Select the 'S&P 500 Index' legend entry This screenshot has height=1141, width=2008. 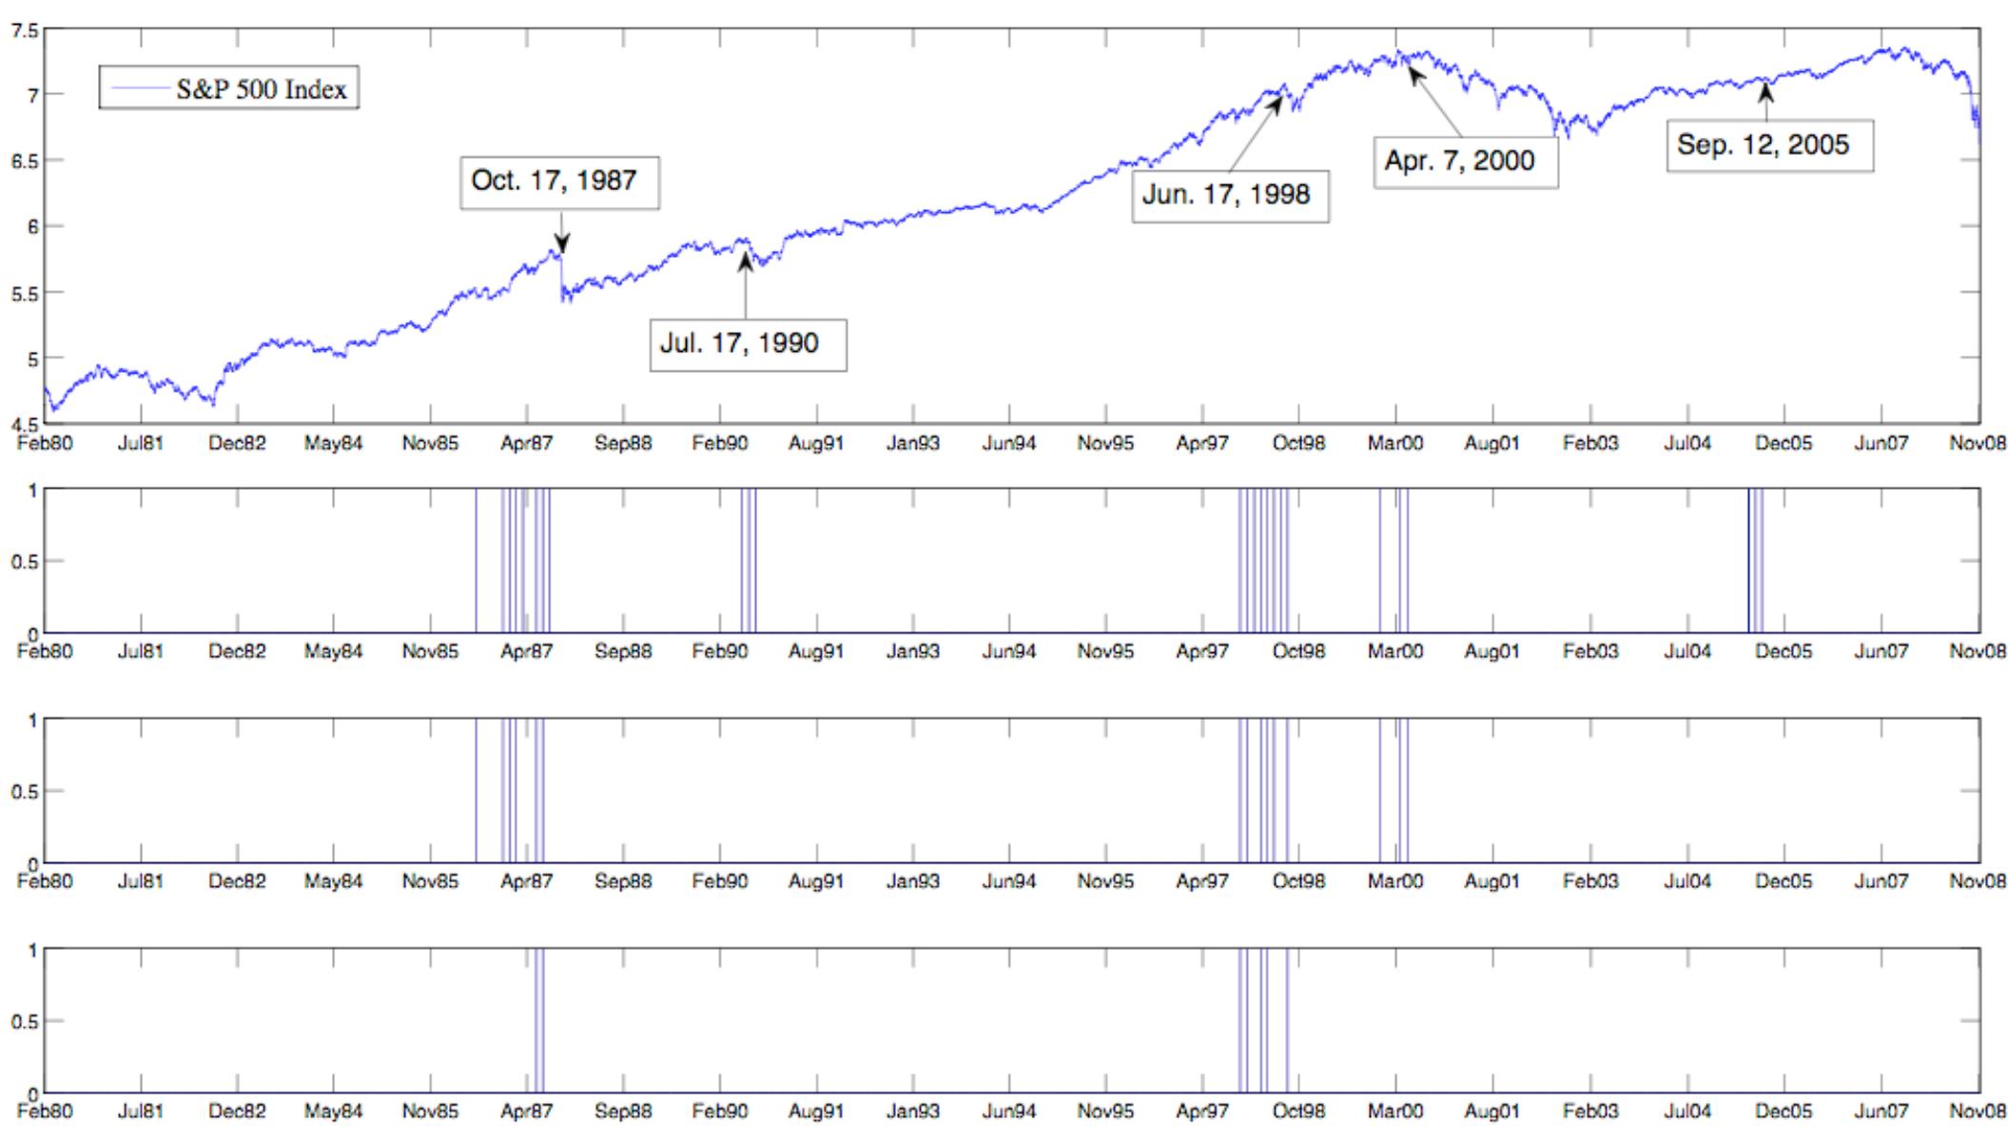(229, 89)
